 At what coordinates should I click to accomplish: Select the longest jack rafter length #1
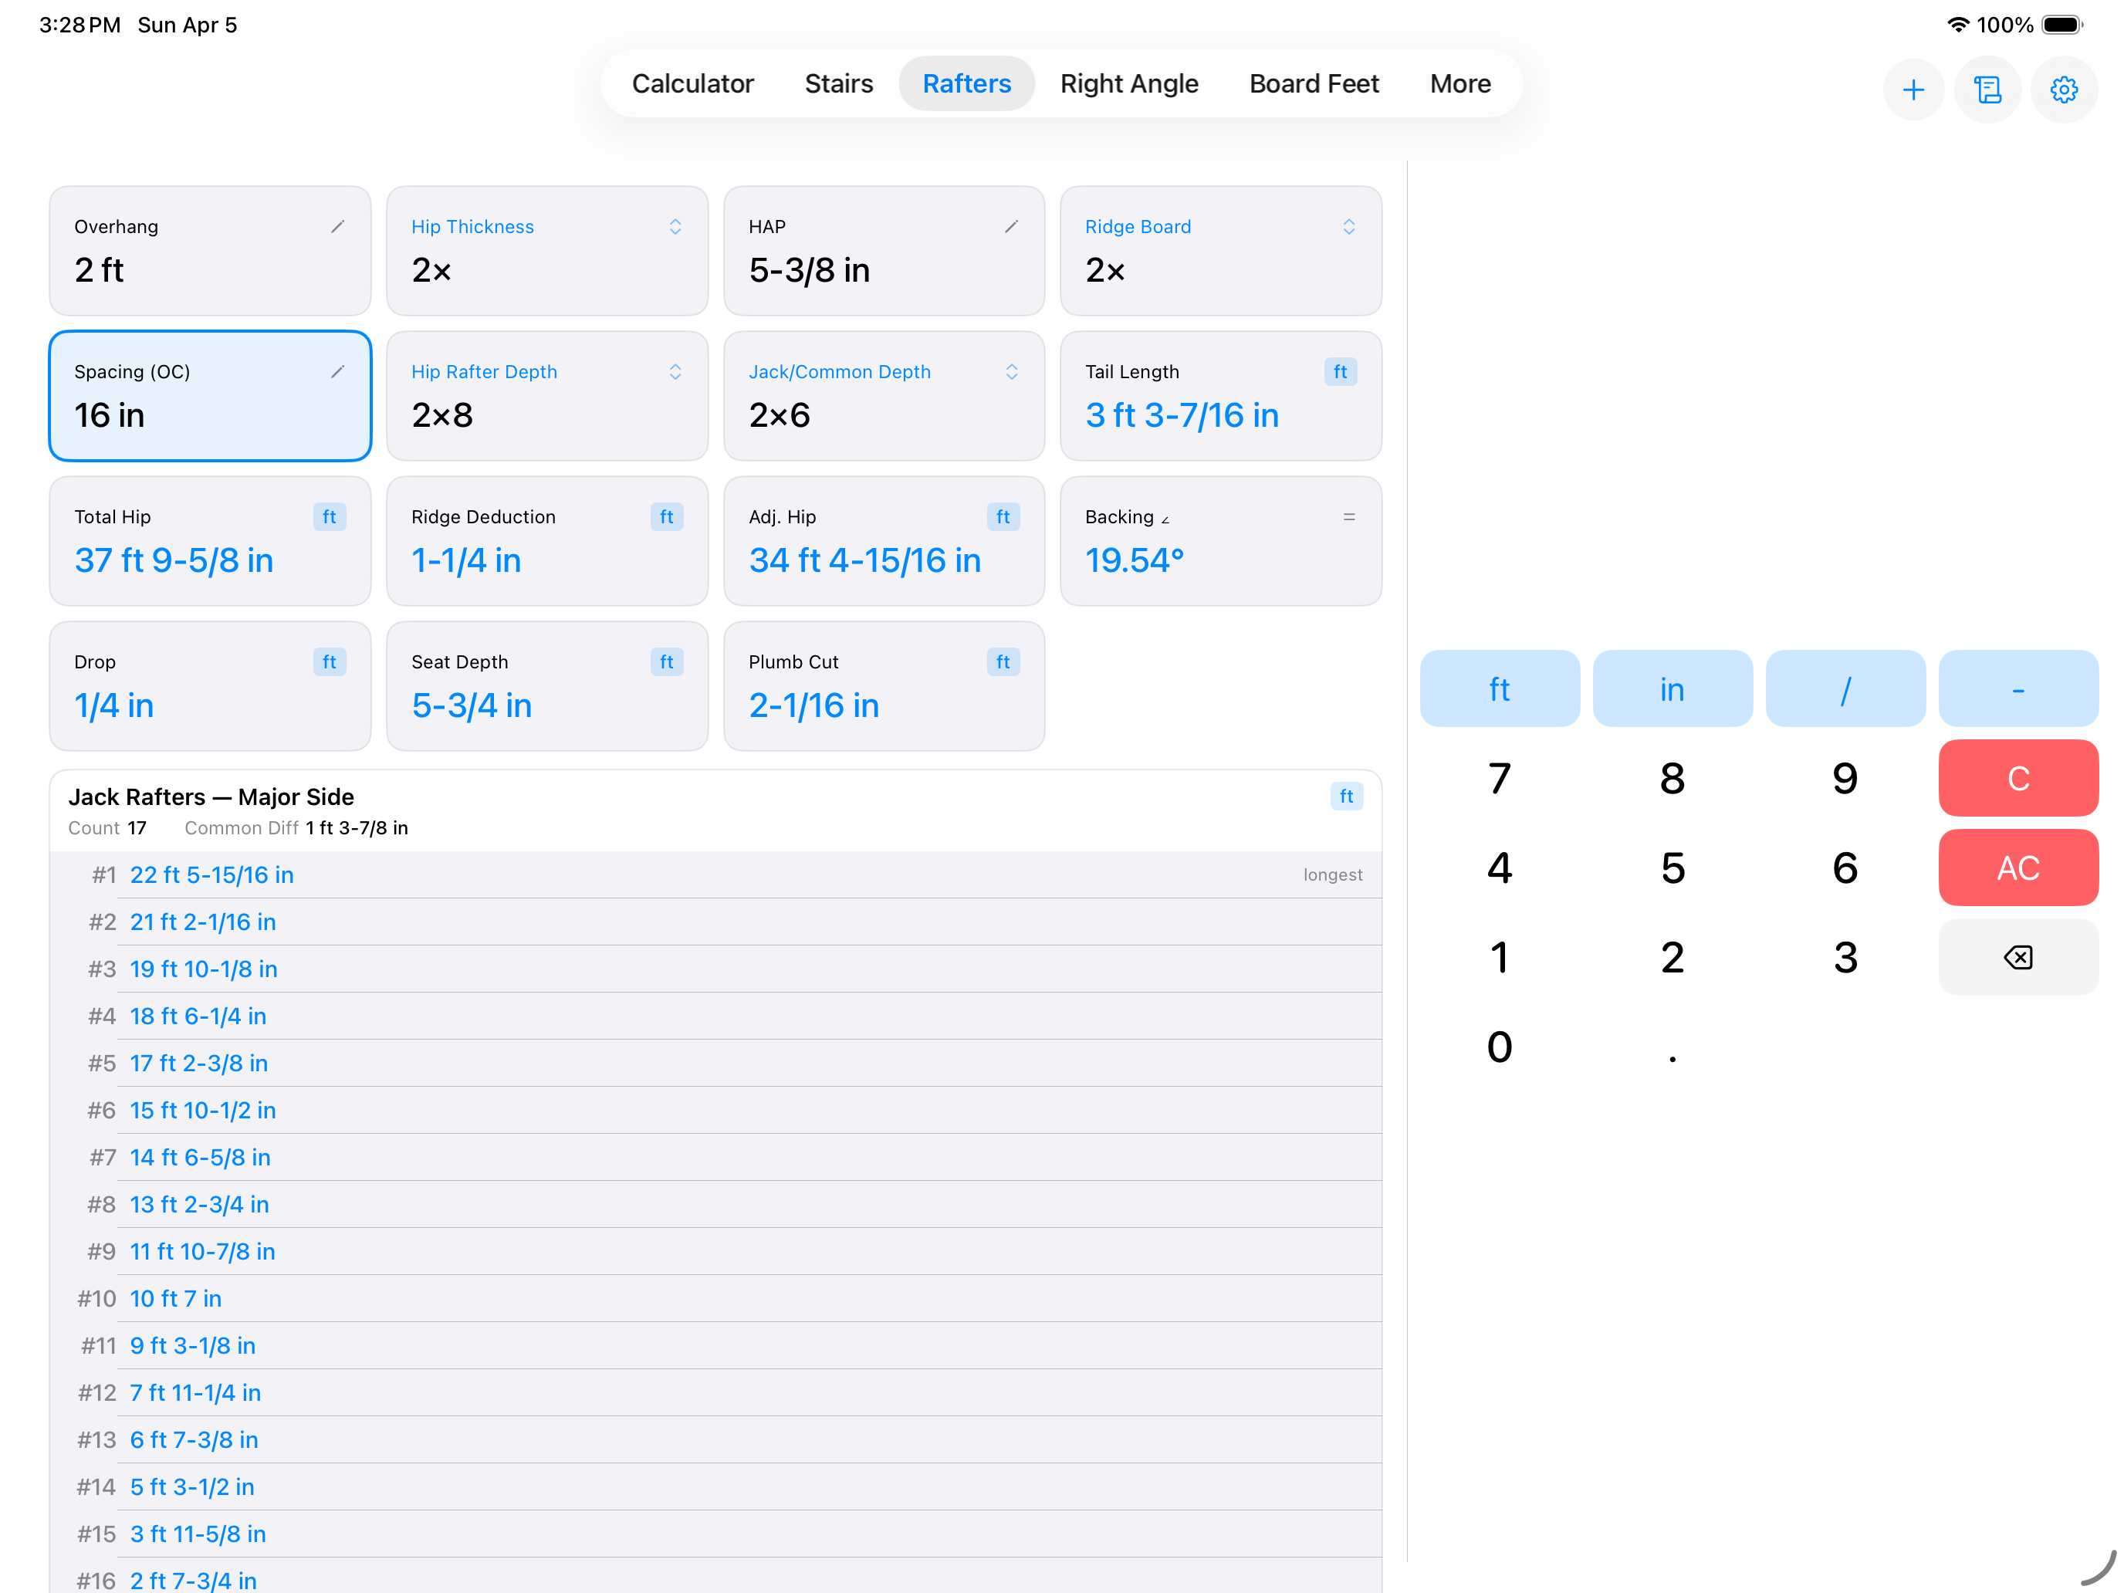coord(212,874)
